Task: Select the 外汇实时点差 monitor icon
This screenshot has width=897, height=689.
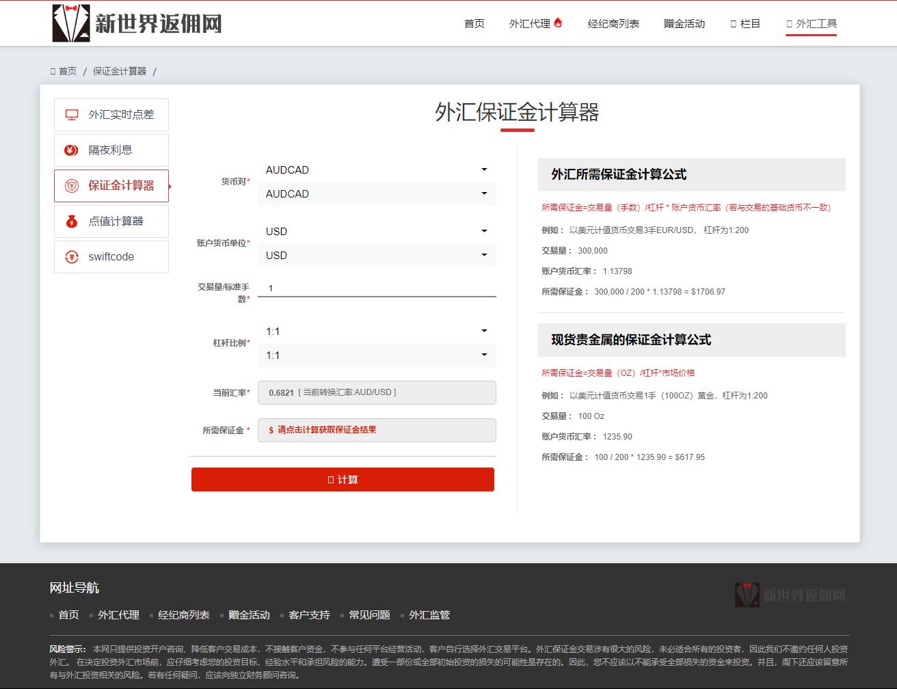Action: point(70,114)
